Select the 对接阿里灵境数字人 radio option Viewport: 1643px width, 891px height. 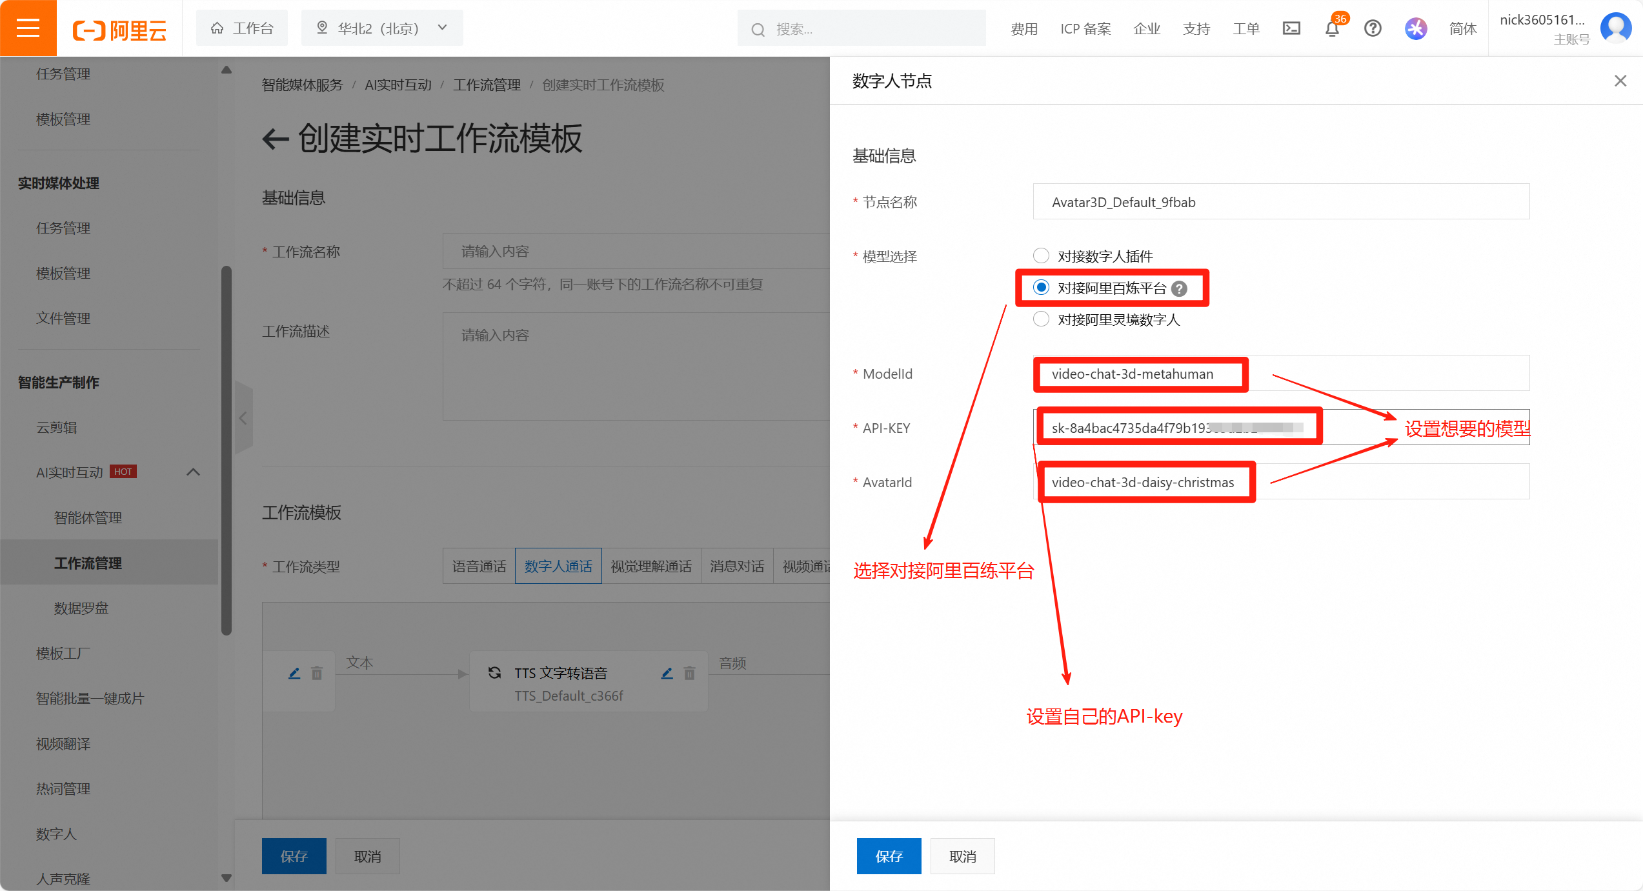[x=1041, y=319]
